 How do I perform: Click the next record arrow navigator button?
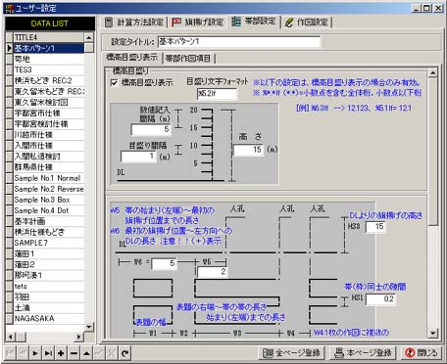click(35, 353)
